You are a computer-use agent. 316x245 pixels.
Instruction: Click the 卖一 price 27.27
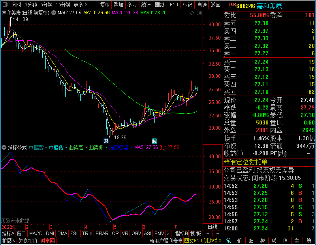(x=261, y=53)
